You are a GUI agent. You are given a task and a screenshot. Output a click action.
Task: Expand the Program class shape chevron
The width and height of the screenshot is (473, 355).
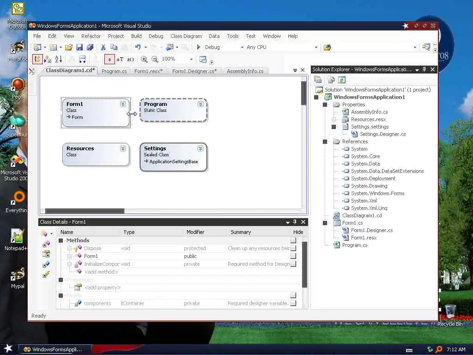coord(200,104)
